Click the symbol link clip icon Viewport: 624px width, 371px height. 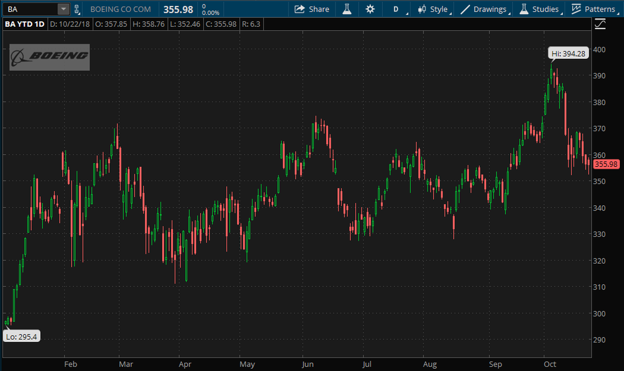(x=77, y=9)
